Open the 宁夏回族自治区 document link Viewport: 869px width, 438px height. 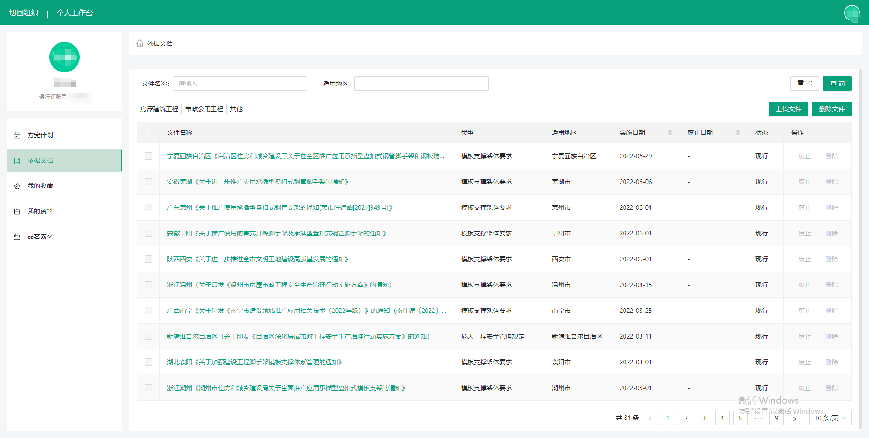pyautogui.click(x=306, y=156)
